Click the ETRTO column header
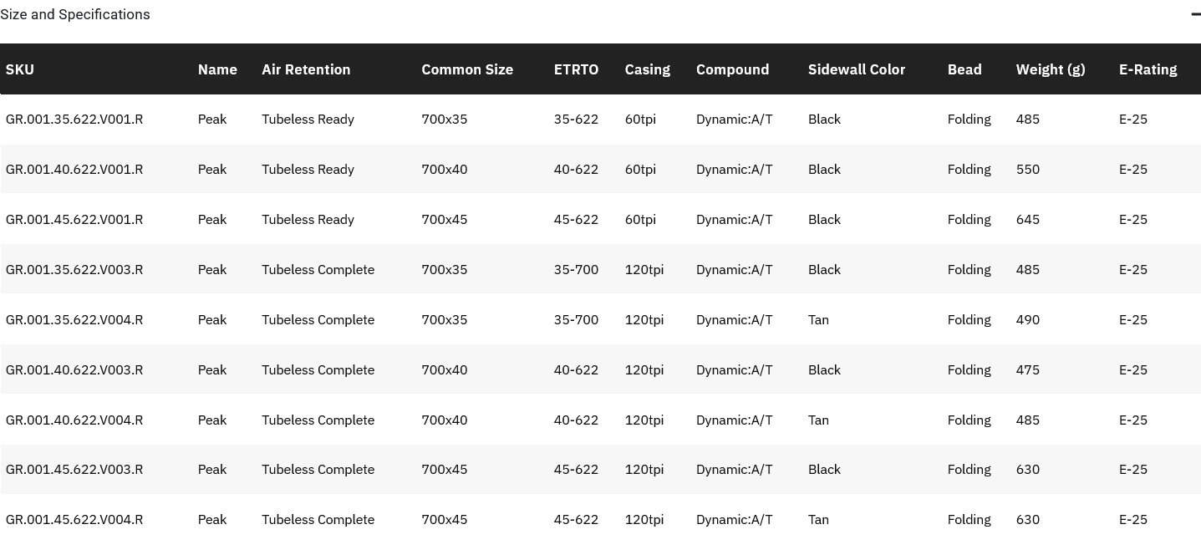Screen dimensions: 1201x555 [x=576, y=69]
